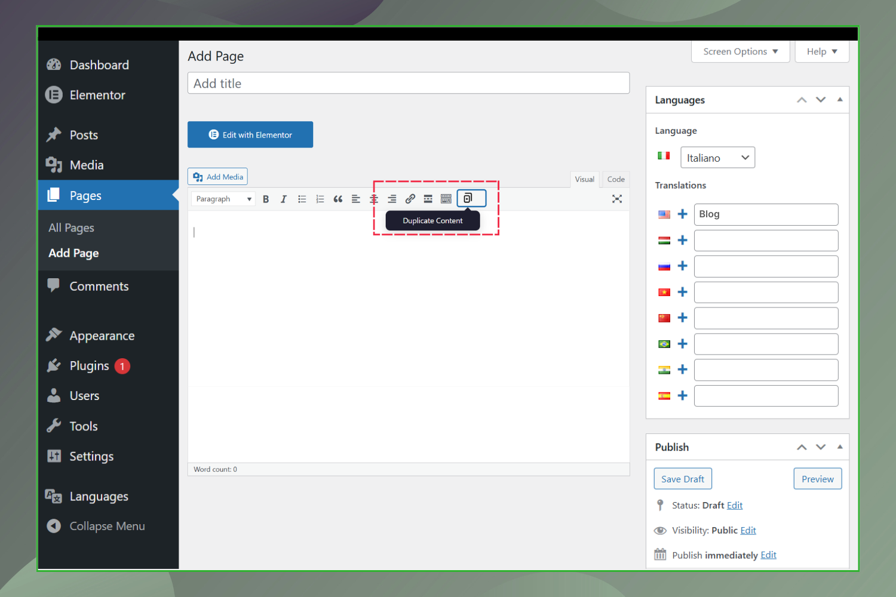Open the Screen Options dropdown
The width and height of the screenshot is (896, 597).
pyautogui.click(x=740, y=51)
